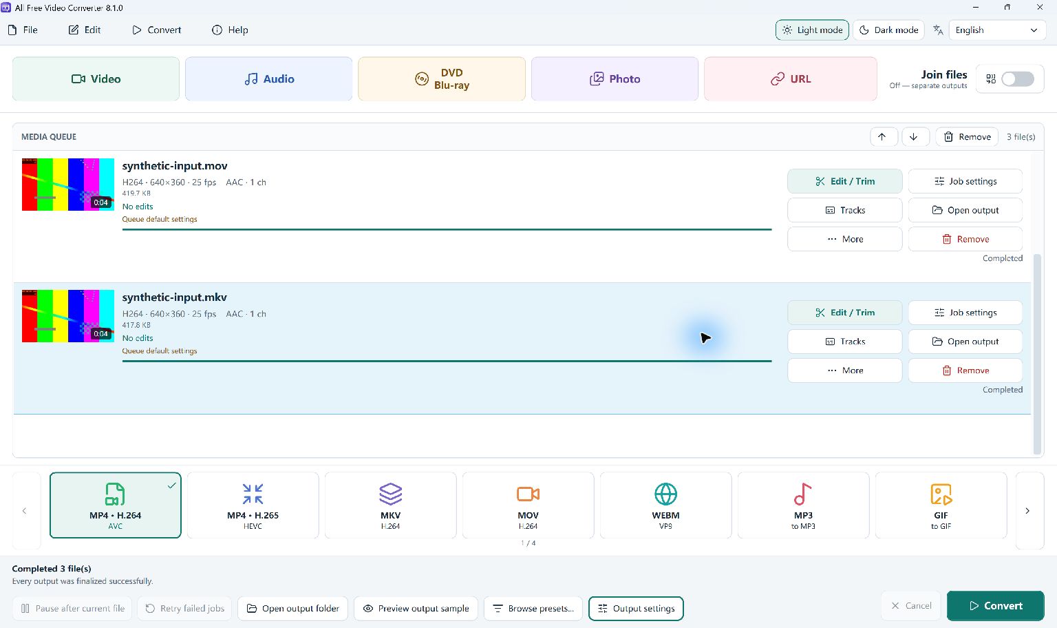1057x628 pixels.
Task: Open the Edit menu
Action: tap(85, 30)
